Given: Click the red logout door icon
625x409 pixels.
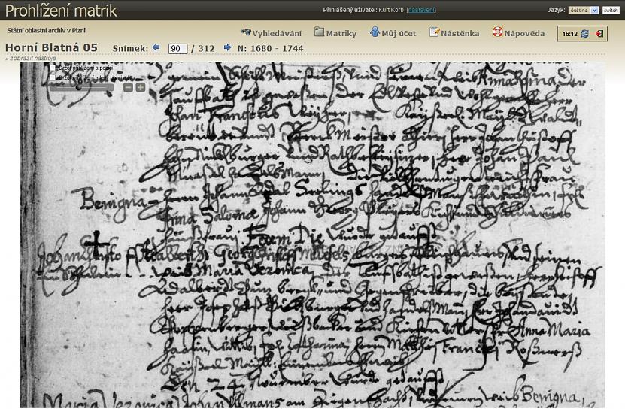Looking at the screenshot, I should tap(599, 34).
